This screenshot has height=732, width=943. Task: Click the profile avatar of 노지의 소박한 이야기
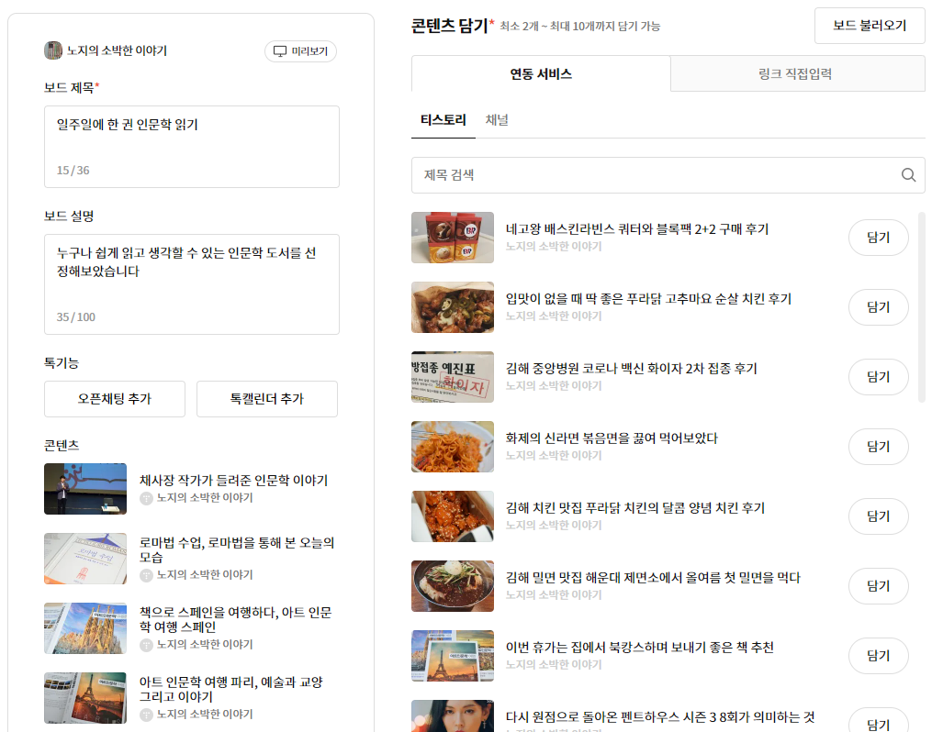pos(53,50)
